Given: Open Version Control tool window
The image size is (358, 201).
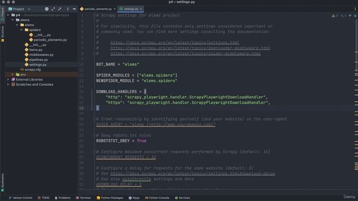Looking at the screenshot, I should click(x=21, y=198).
